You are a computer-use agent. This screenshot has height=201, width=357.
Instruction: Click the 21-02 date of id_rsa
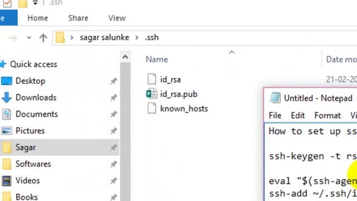coord(341,79)
